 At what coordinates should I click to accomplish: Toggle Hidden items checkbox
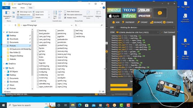[65, 18]
